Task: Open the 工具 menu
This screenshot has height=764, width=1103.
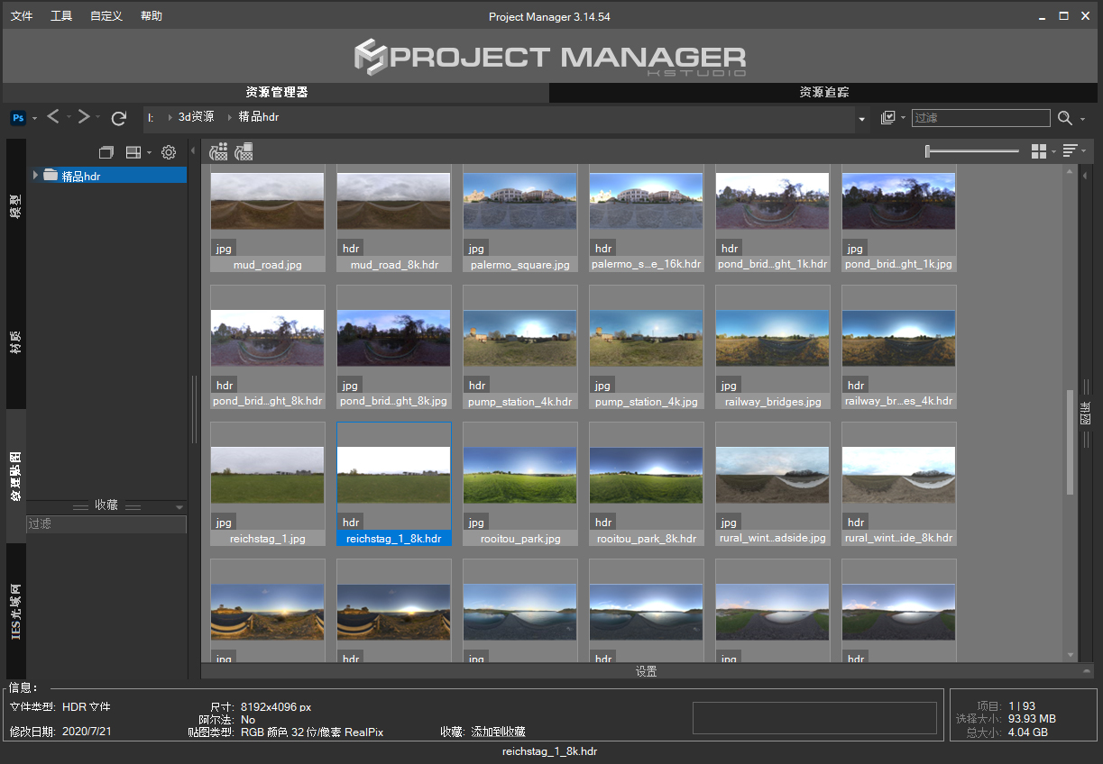Action: coord(61,16)
